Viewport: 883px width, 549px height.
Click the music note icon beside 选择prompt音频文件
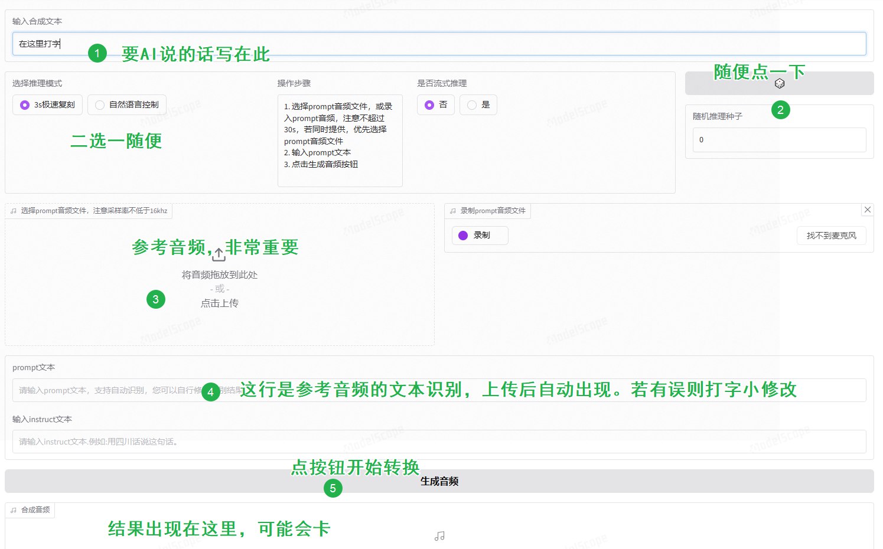(14, 211)
